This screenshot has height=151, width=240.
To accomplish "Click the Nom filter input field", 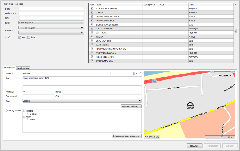I will coord(51,9).
